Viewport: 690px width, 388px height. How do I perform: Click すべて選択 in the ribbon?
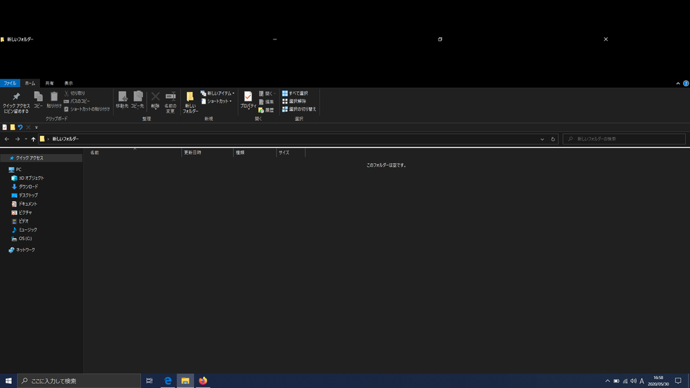(295, 93)
